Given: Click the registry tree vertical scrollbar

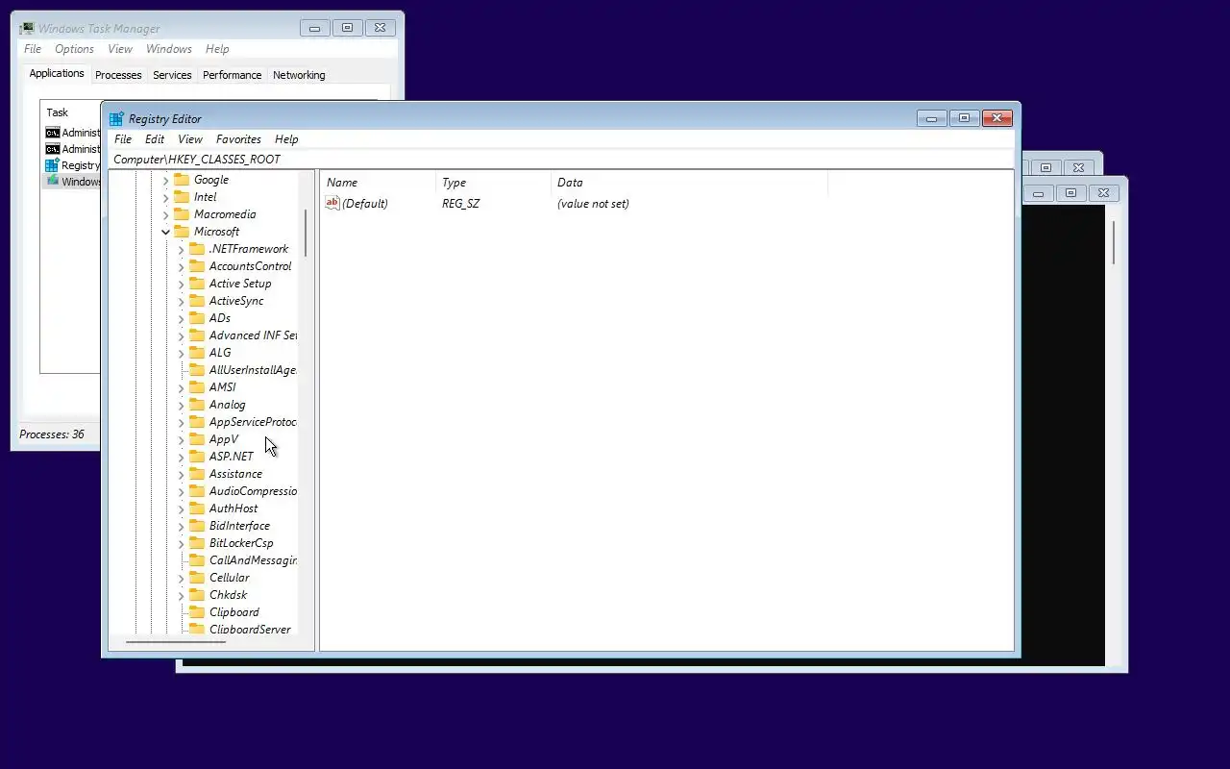Looking at the screenshot, I should (307, 234).
